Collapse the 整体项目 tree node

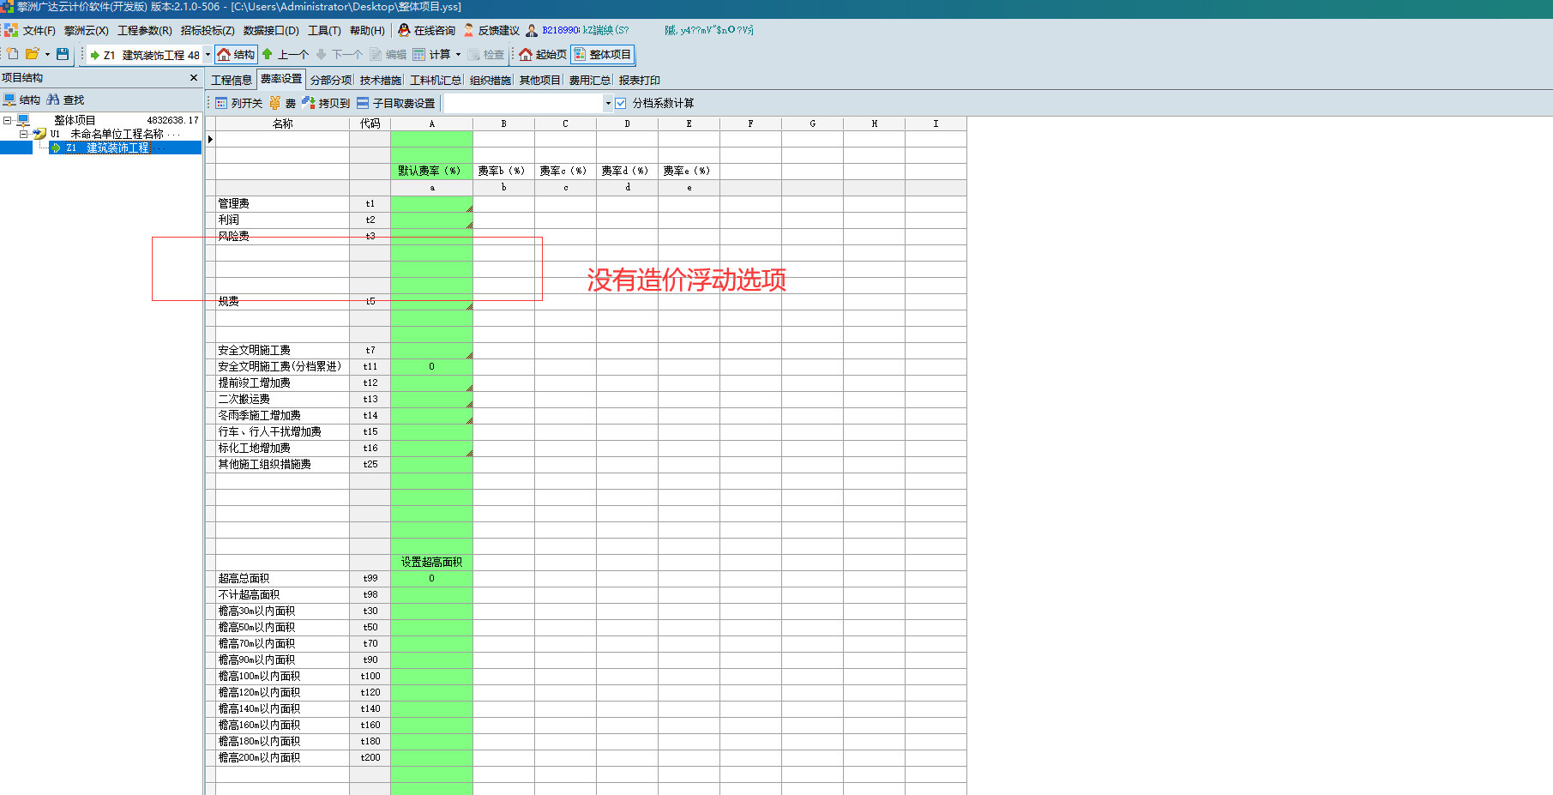[x=7, y=121]
